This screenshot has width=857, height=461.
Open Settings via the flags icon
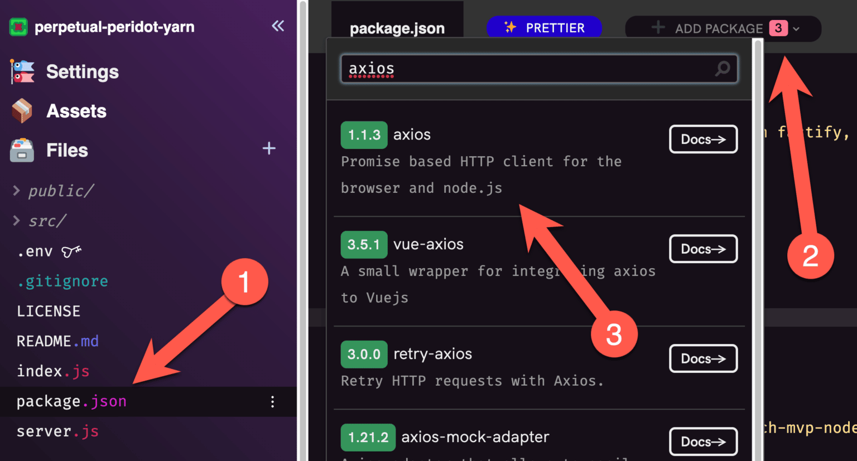coord(22,72)
